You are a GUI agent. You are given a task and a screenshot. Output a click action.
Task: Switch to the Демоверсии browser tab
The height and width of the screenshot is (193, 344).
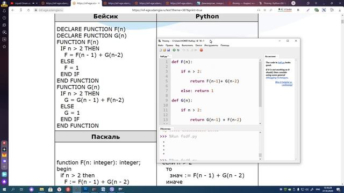pos(210,3)
